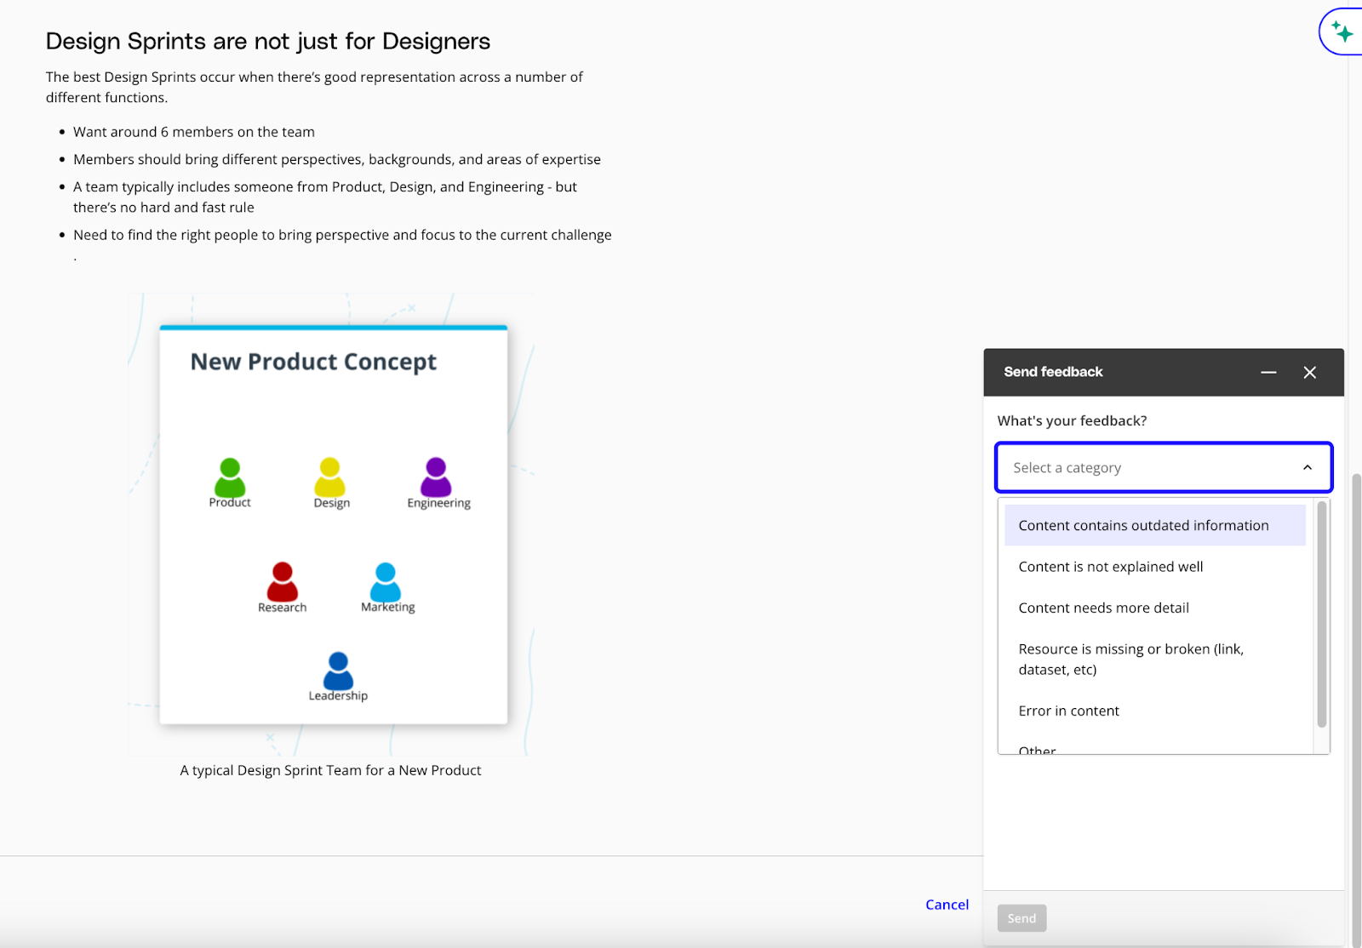This screenshot has height=948, width=1362.
Task: Click the dark blue Leadership person icon
Action: (338, 671)
